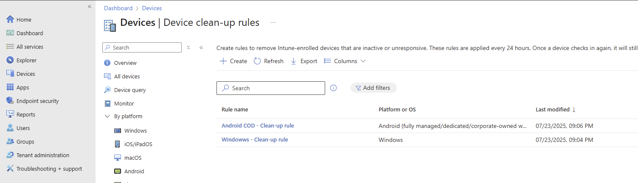Sort by Last modified column arrow
The width and height of the screenshot is (638, 183).
574,109
